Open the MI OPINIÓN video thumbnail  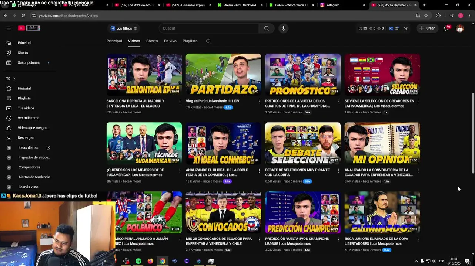[382, 143]
